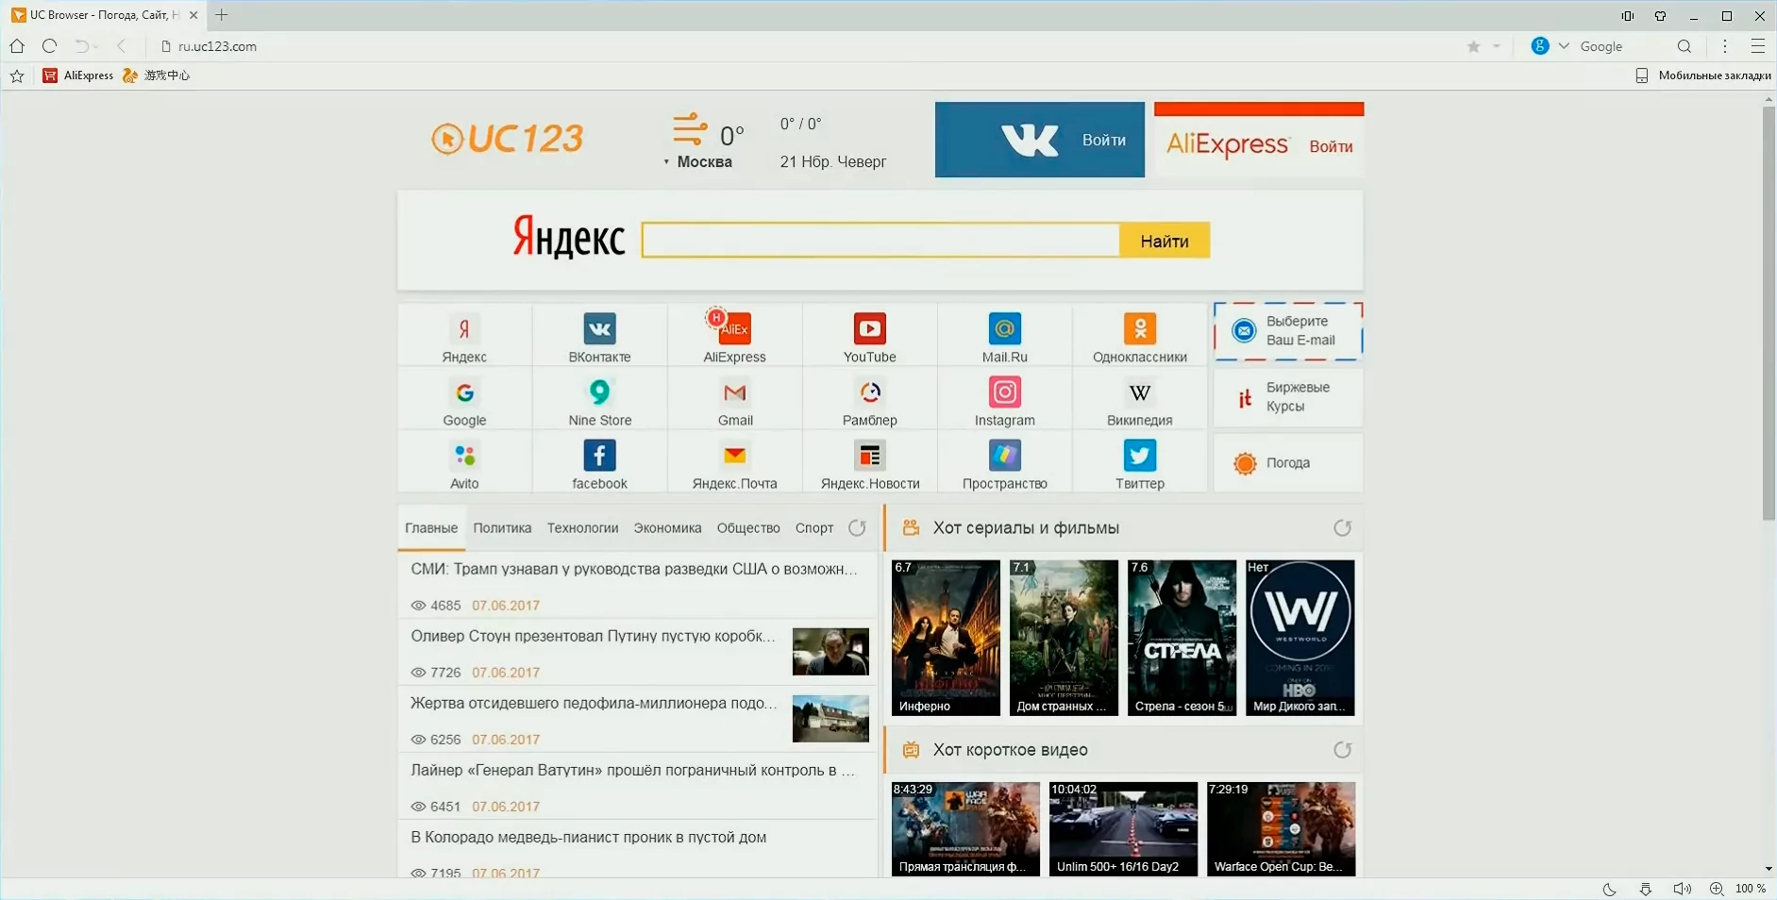
Task: Switch to the Политика news tab
Action: pos(502,528)
